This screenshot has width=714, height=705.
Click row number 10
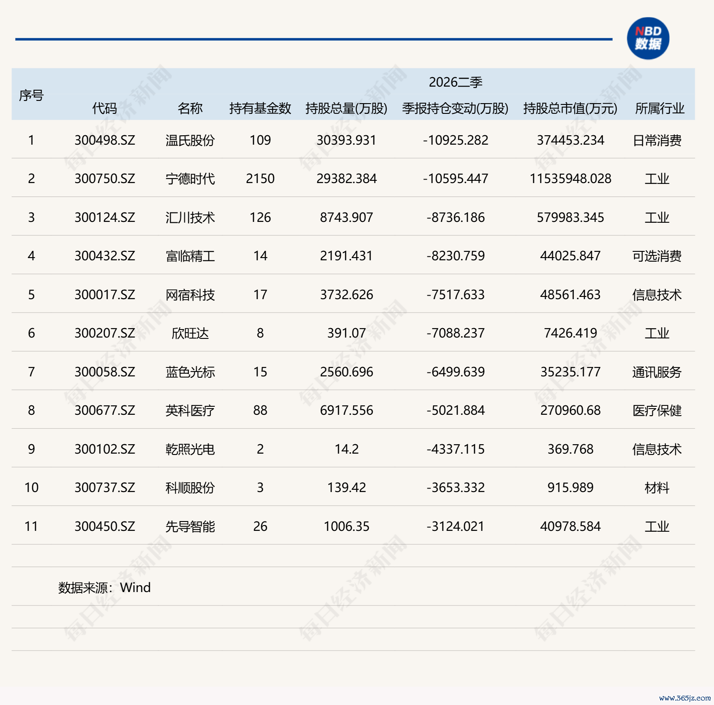31,488
